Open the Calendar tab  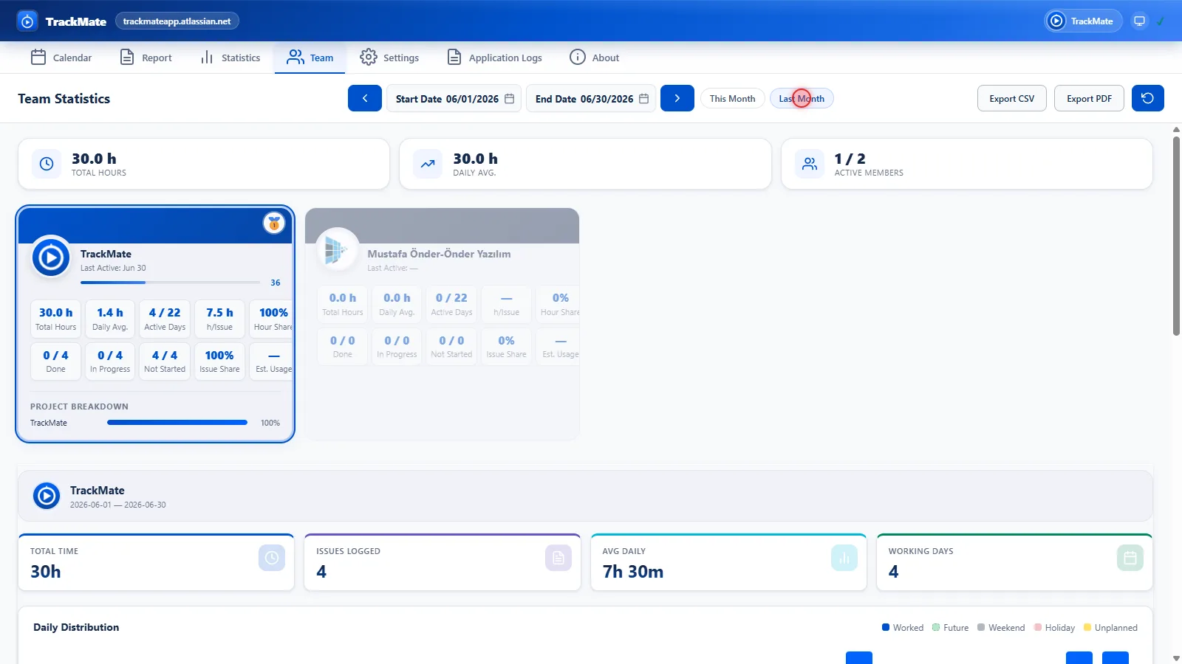pyautogui.click(x=61, y=58)
